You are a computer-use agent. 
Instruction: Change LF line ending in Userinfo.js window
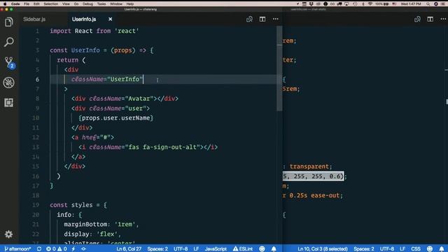pyautogui.click(x=196, y=249)
